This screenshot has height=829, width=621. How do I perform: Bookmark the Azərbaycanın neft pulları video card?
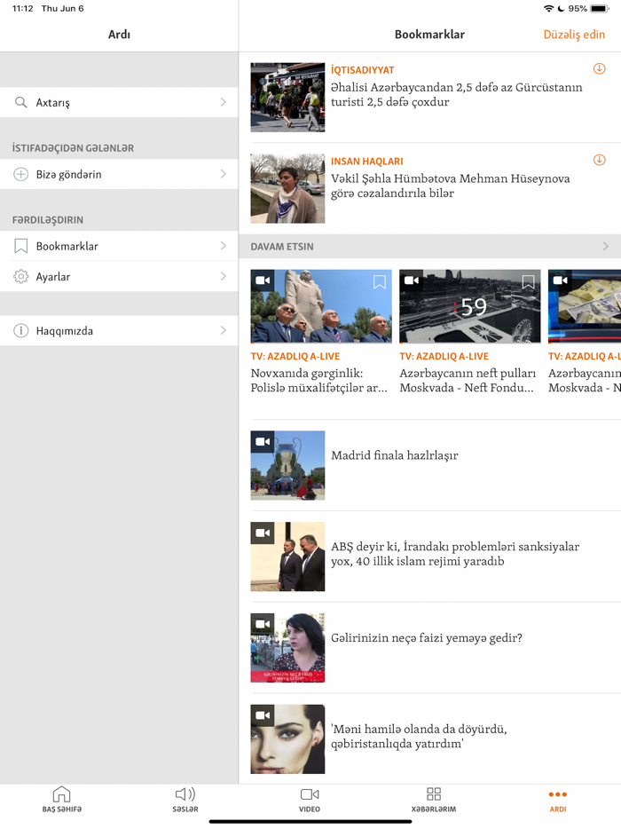(x=528, y=281)
